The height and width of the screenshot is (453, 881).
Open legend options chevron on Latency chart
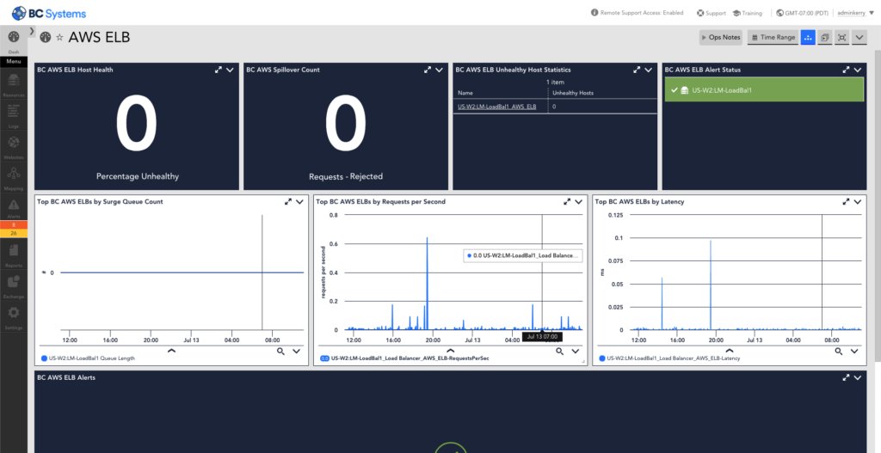point(854,352)
